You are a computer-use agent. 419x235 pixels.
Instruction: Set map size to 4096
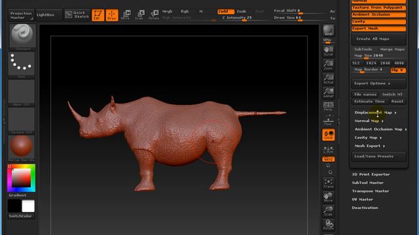pos(399,63)
